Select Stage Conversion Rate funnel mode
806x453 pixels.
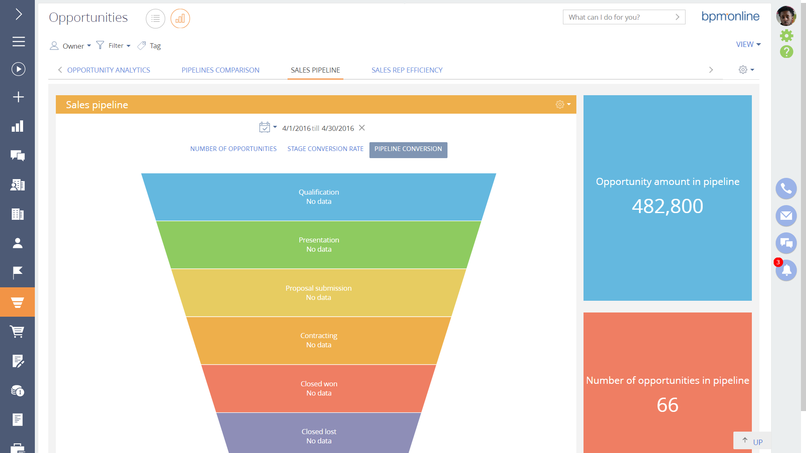[325, 149]
